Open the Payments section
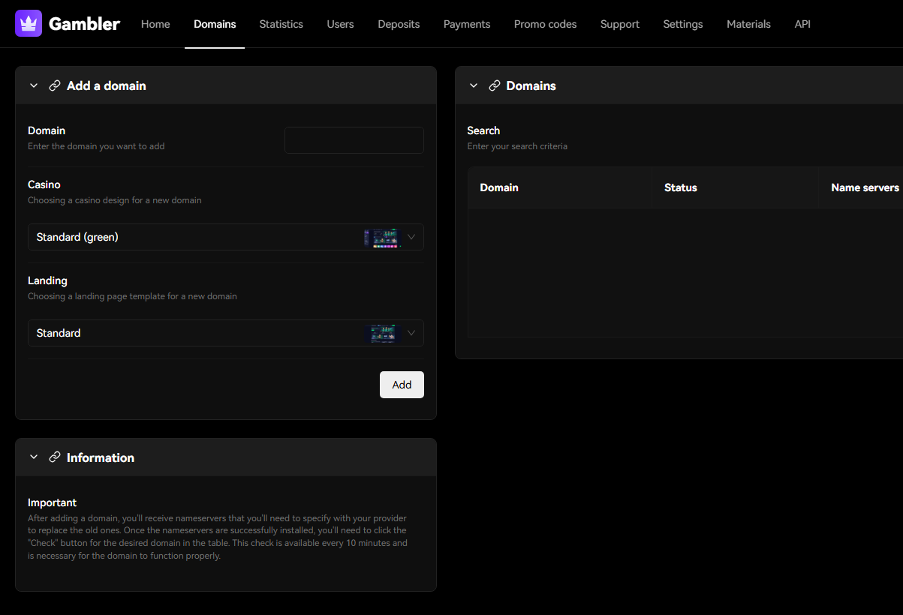 pos(466,23)
